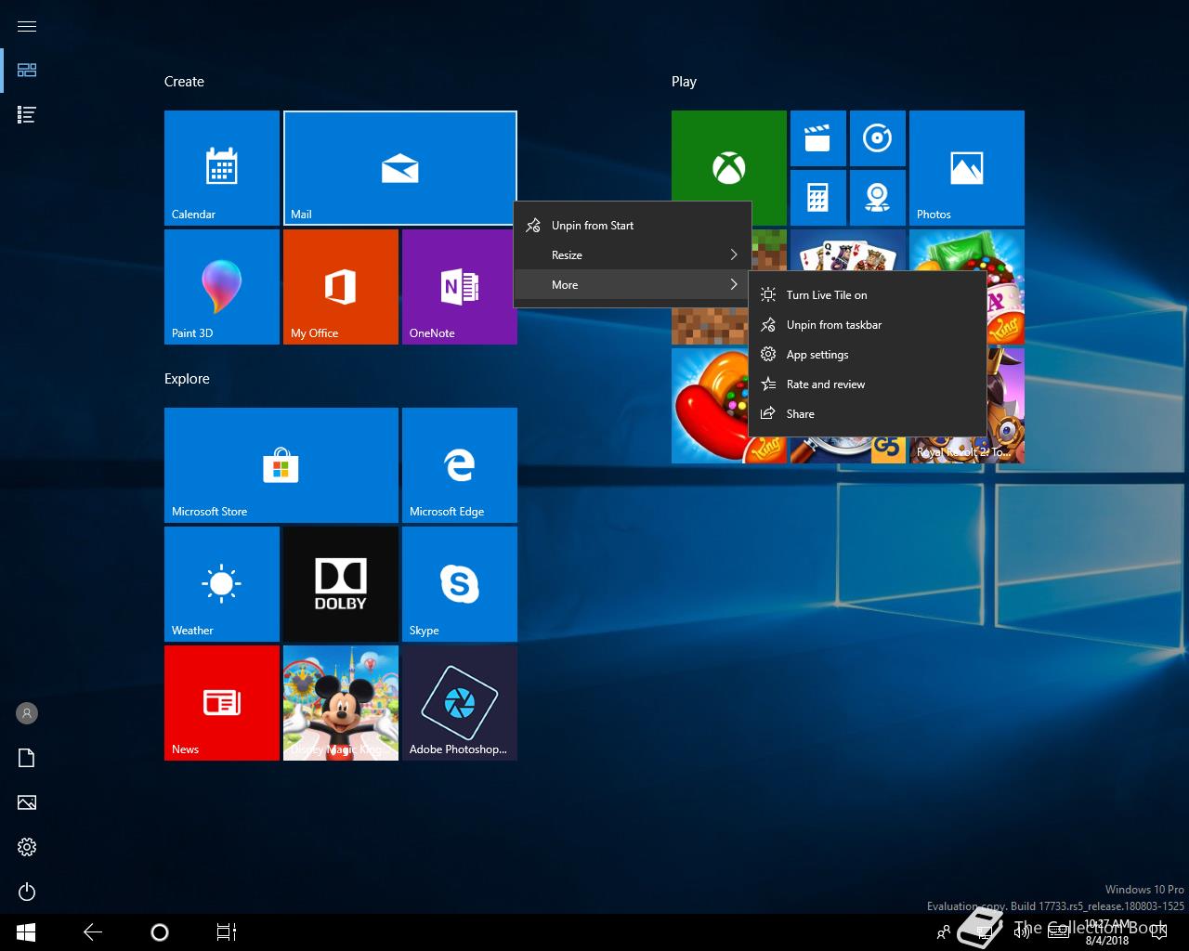Open the People tray icon

pyautogui.click(x=944, y=932)
